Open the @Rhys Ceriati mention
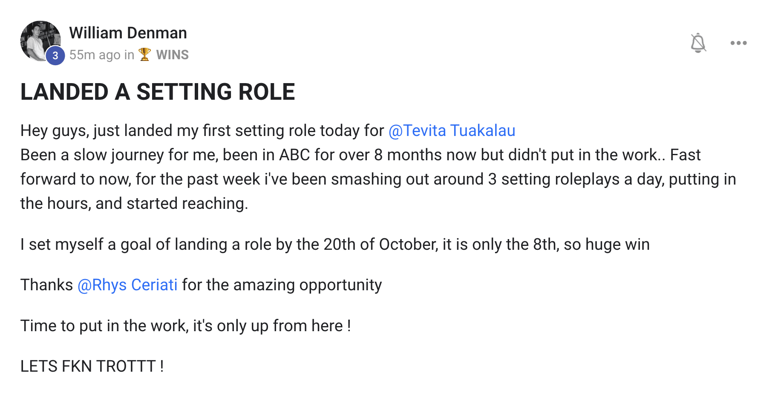Image resolution: width=778 pixels, height=393 pixels. [127, 285]
